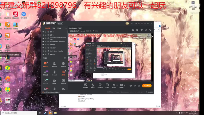The height and width of the screenshot is (115, 204).
Task: Open the TV-shaped danmaku show tool
Action: tap(54, 82)
